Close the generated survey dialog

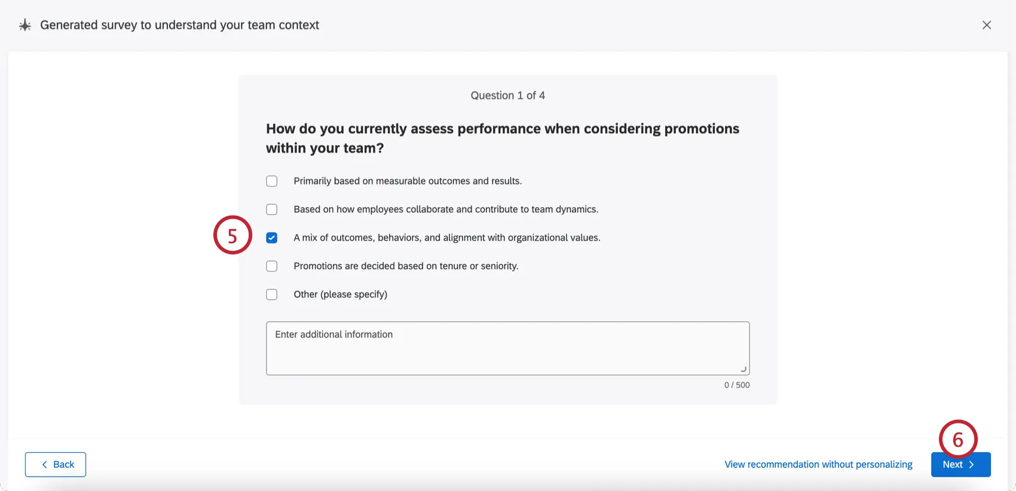pos(987,25)
